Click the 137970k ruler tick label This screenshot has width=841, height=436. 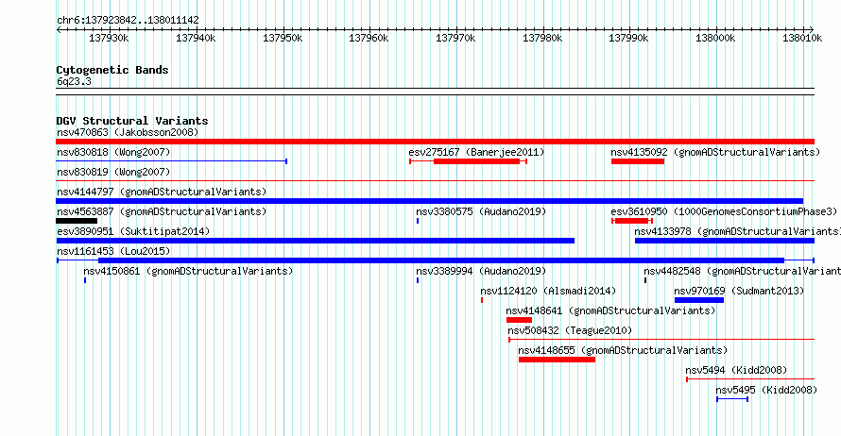pos(455,39)
